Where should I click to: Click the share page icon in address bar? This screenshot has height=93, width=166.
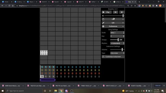pyautogui.click(x=132, y=6)
